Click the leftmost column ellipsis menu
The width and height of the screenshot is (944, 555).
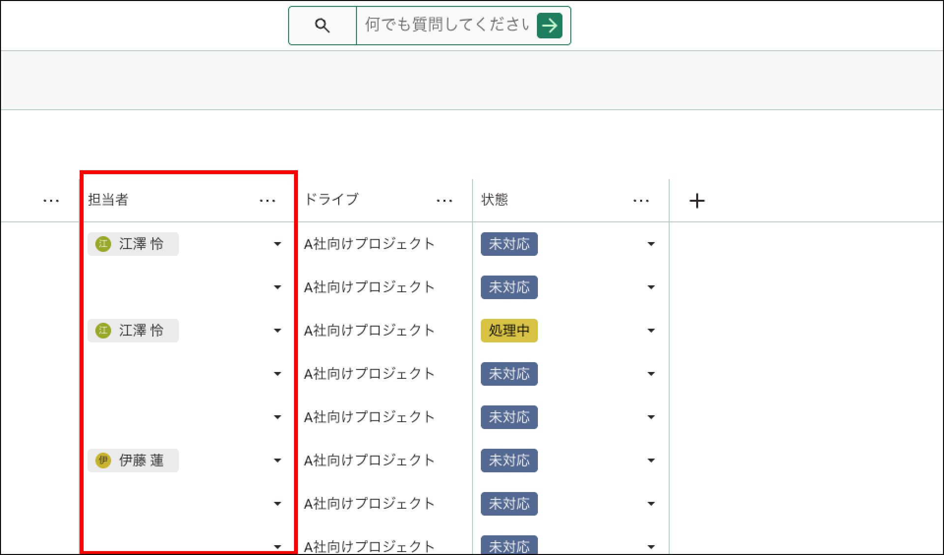coord(51,201)
